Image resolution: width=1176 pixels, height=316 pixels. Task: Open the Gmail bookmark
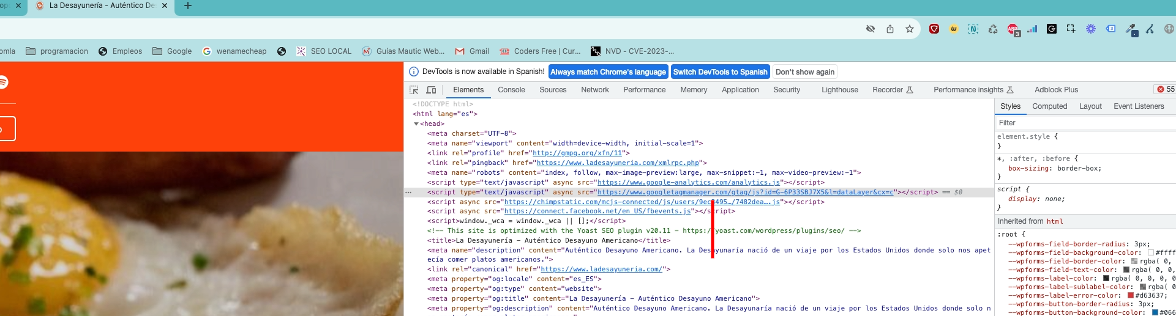coord(472,51)
